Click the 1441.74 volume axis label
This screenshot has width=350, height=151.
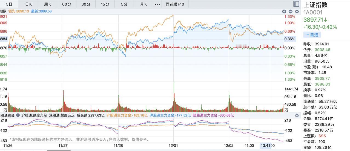tap(291, 89)
